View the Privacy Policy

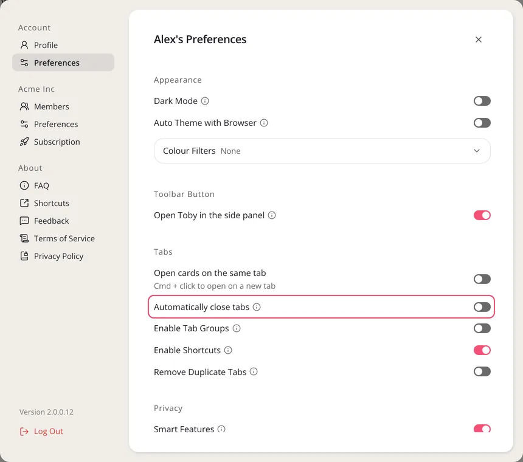click(x=63, y=256)
